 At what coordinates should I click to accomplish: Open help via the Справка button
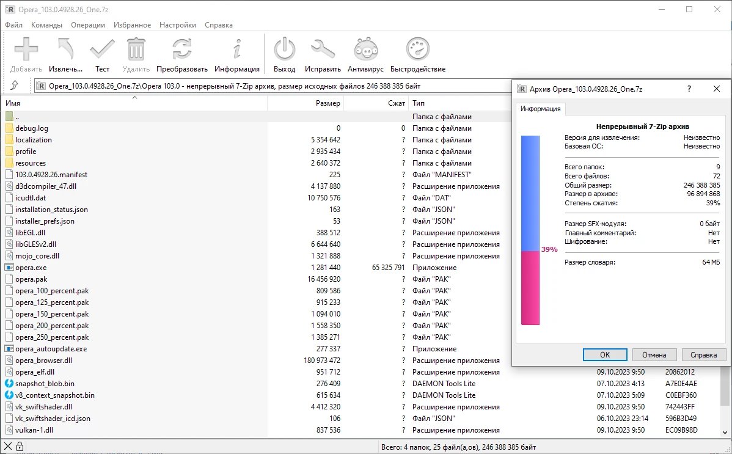pos(704,354)
